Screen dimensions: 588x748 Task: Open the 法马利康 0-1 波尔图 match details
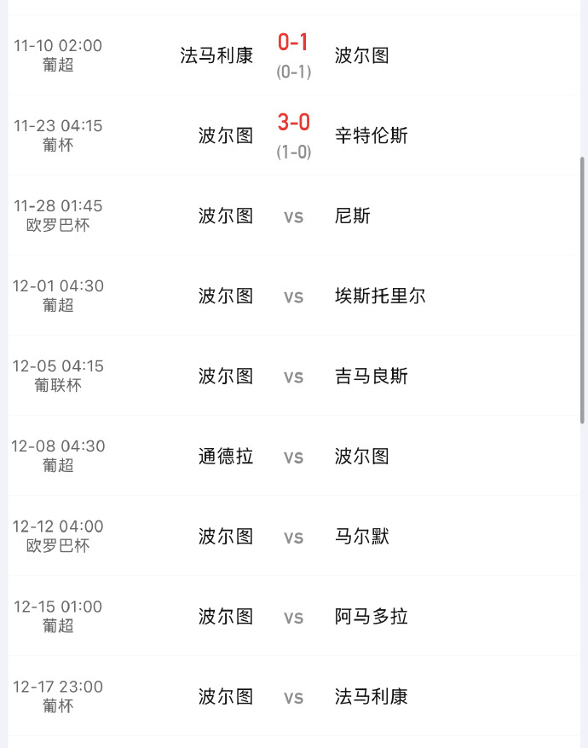tap(294, 54)
